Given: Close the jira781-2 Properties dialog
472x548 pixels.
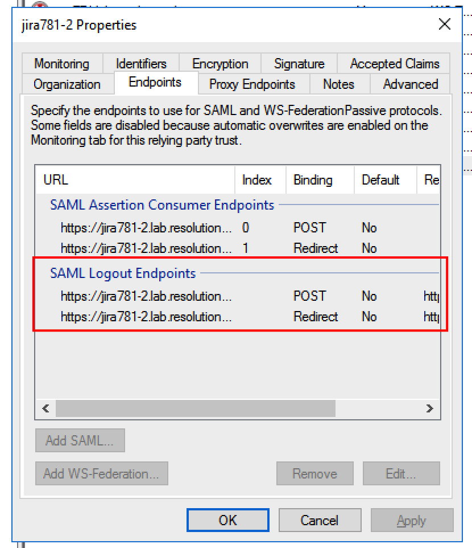Looking at the screenshot, I should point(445,24).
